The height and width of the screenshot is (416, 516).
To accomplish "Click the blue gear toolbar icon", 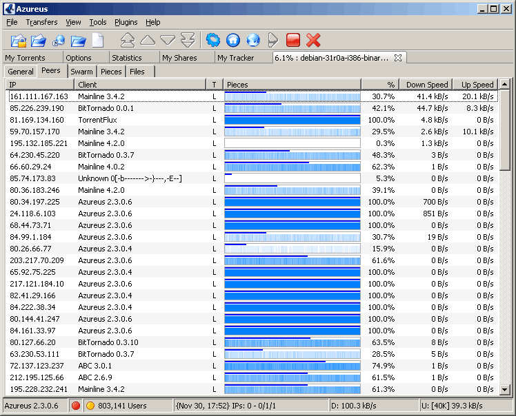I will coord(213,40).
